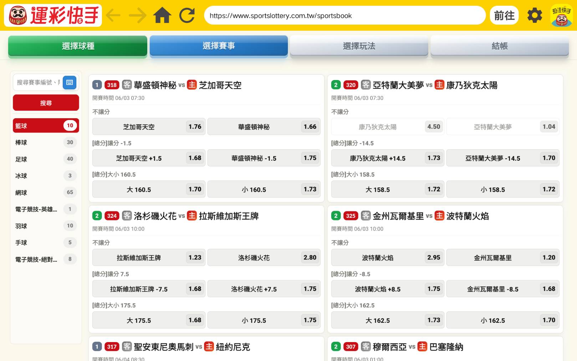
Task: Open the on-screen keyboard icon in search
Action: [x=70, y=82]
